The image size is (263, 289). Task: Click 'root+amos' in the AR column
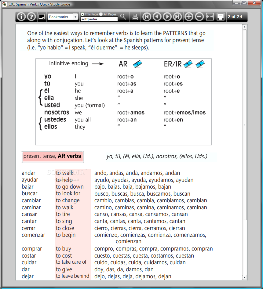click(131, 113)
